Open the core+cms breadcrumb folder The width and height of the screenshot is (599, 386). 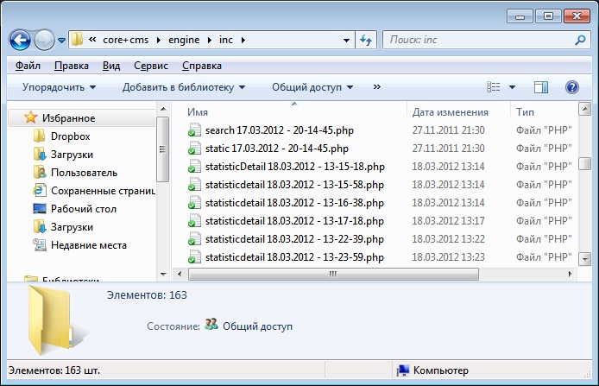126,40
